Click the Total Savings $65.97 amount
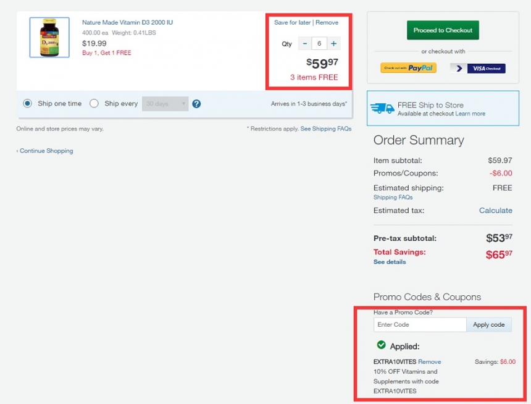531x404 pixels. click(499, 254)
